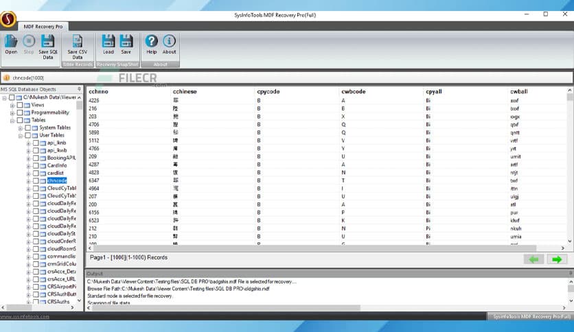Click the chncode[1000] path field
This screenshot has height=332, width=574.
287,78
